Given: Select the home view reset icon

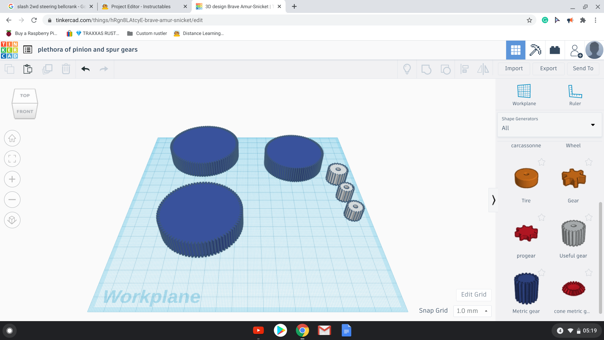Looking at the screenshot, I should pyautogui.click(x=13, y=138).
